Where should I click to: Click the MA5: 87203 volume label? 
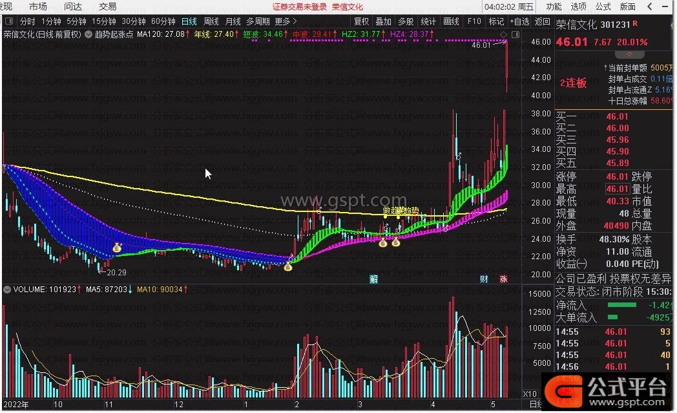(106, 290)
